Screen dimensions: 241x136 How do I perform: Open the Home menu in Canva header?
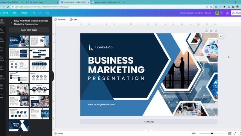pyautogui.click(x=5, y=13)
